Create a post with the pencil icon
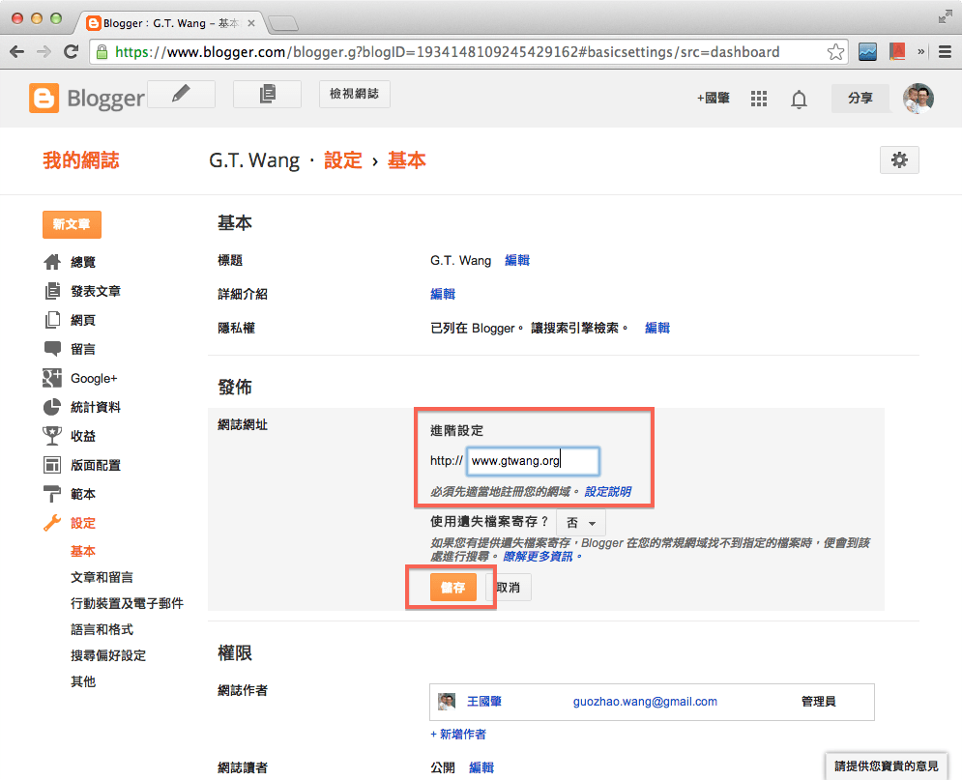962x780 pixels. (181, 94)
